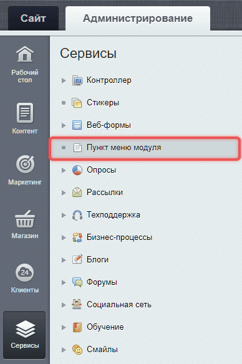The height and width of the screenshot is (364, 242).
Task: Expand the Веб-формы tree node arrow
Action: pyautogui.click(x=64, y=125)
